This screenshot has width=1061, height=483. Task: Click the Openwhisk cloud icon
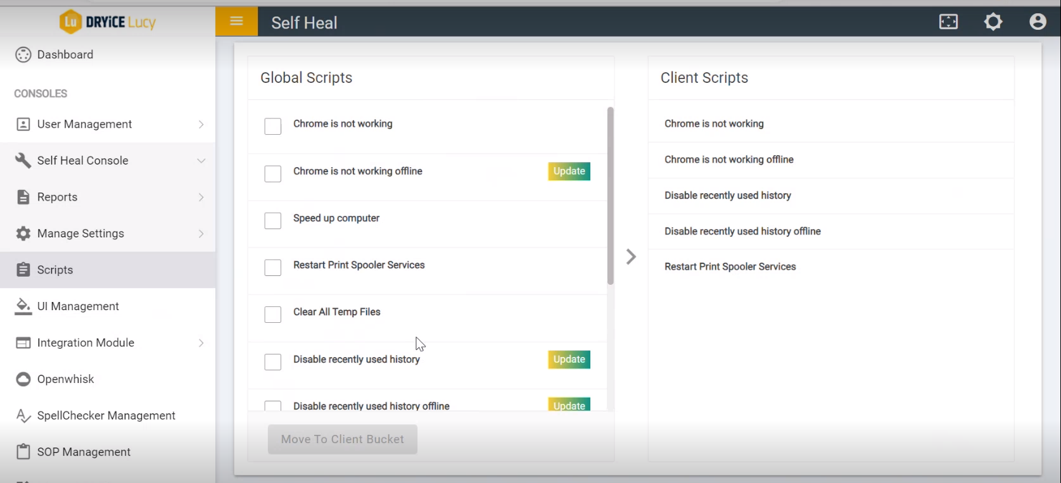pos(23,379)
